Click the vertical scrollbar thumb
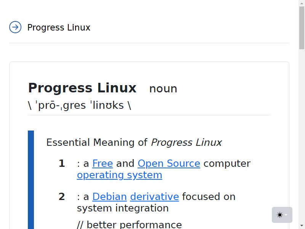 pyautogui.click(x=302, y=27)
